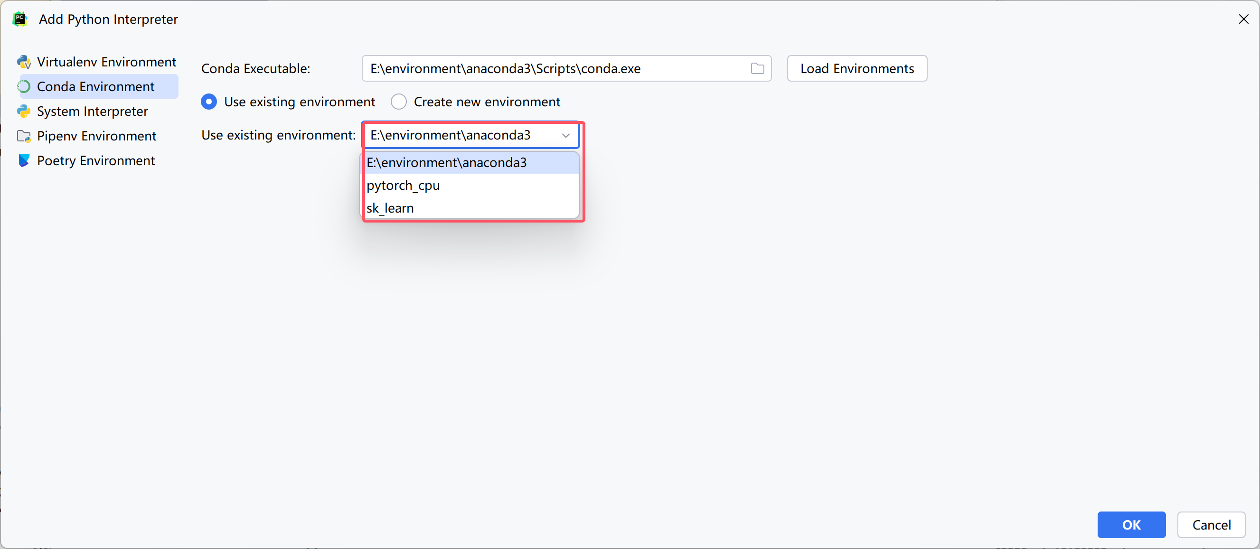Click the Cancel button
Screen dimensions: 1260x549
coord(1211,524)
